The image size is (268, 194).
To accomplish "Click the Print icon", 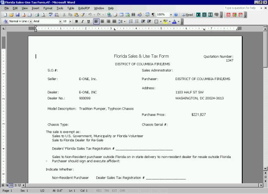I will pyautogui.click(x=37, y=15).
